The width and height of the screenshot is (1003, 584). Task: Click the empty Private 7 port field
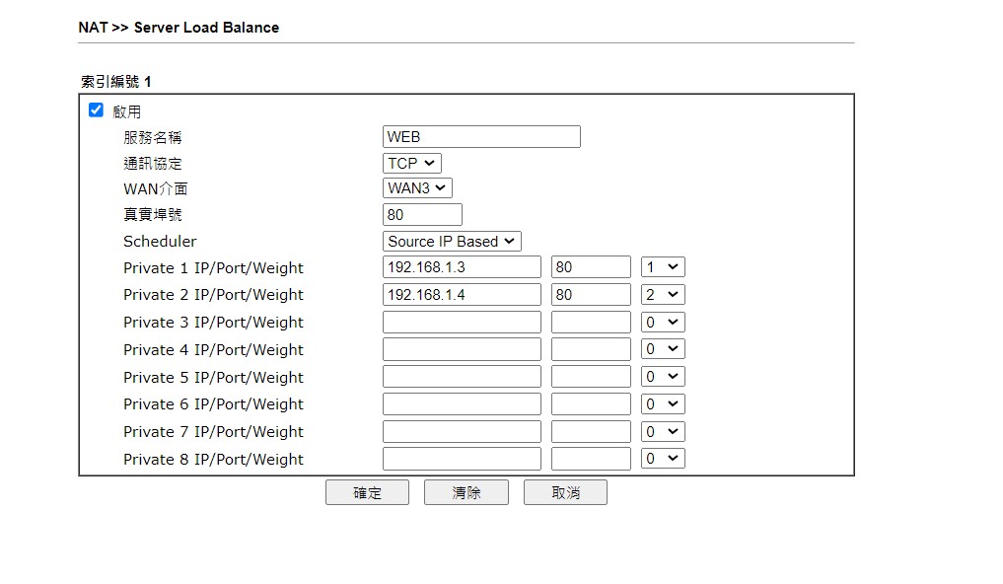click(591, 431)
